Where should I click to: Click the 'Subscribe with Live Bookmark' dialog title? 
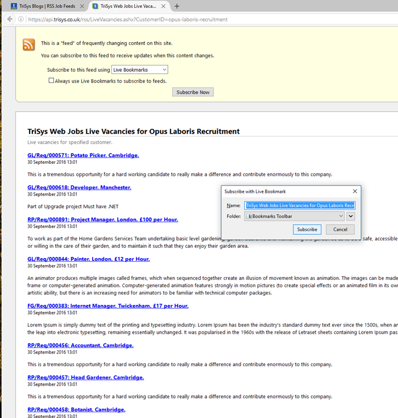[x=255, y=192]
